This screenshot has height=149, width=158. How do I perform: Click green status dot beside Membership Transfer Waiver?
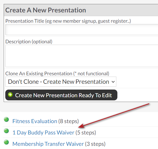click(6, 142)
